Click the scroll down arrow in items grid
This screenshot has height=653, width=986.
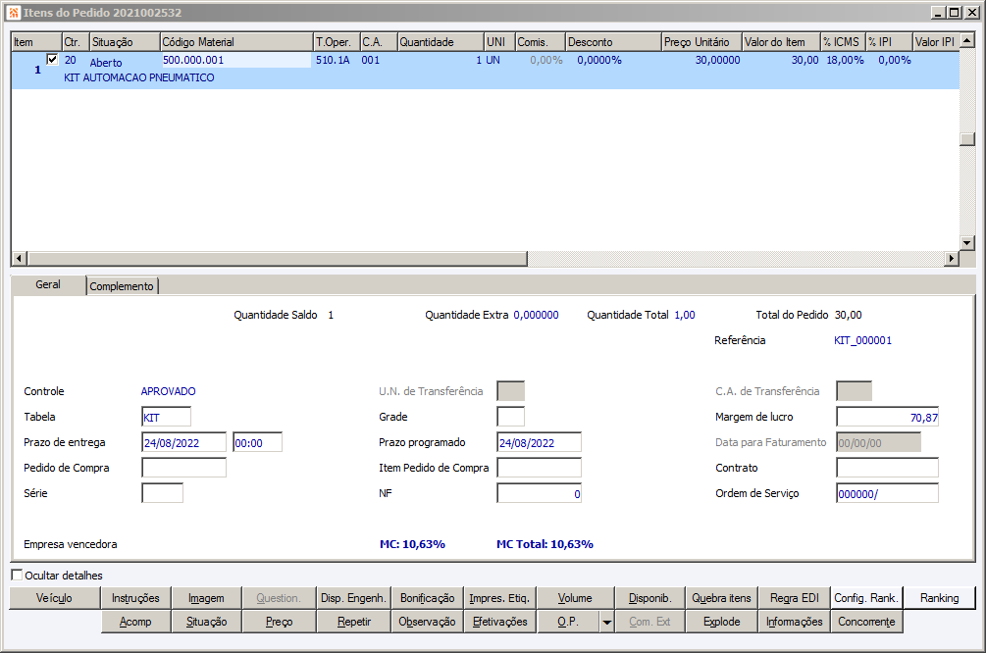click(x=966, y=242)
